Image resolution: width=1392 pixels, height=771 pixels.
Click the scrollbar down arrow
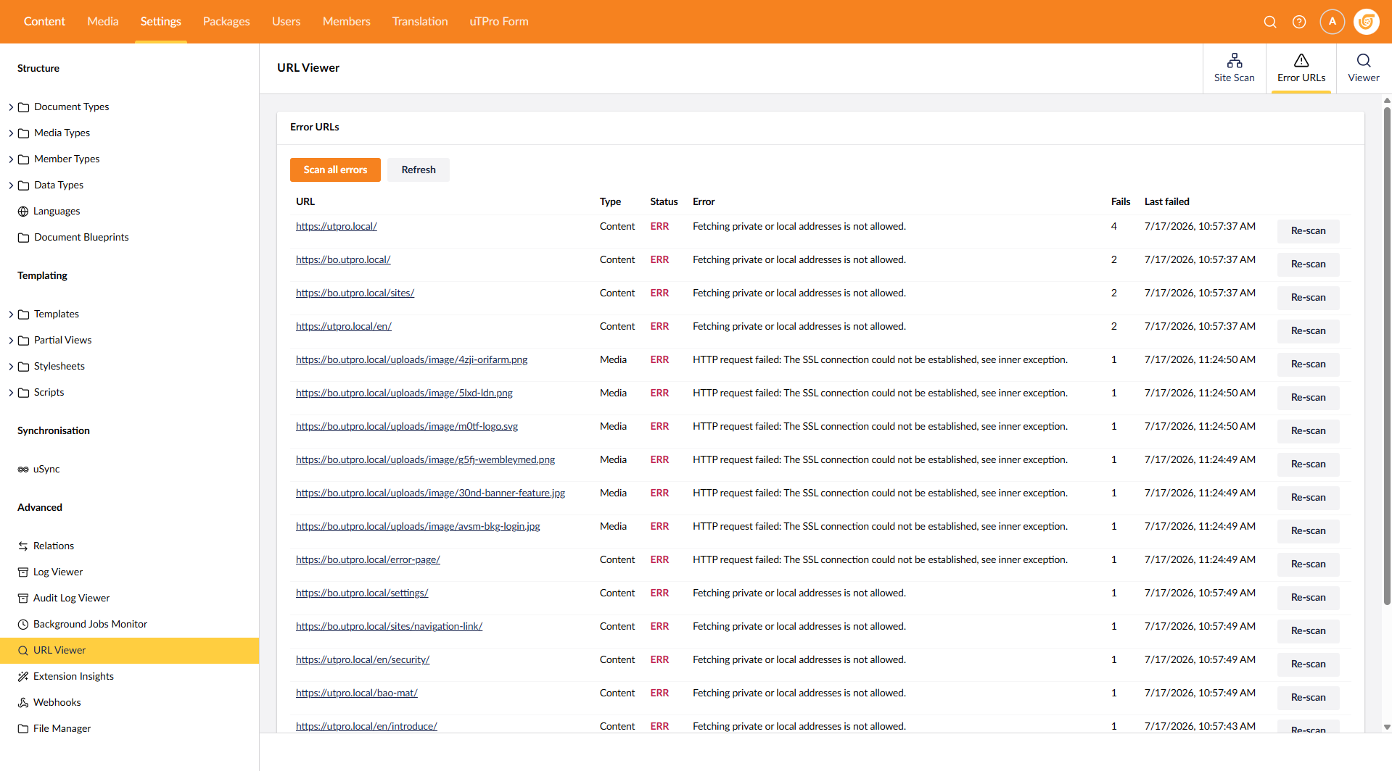1387,727
